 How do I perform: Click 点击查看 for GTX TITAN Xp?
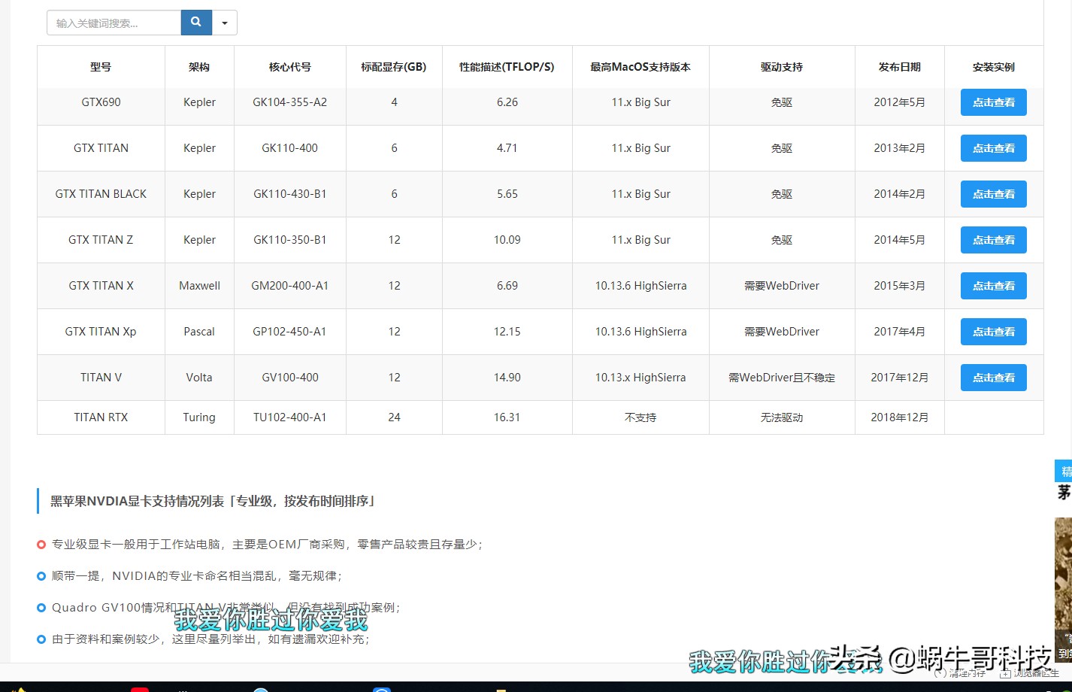993,331
